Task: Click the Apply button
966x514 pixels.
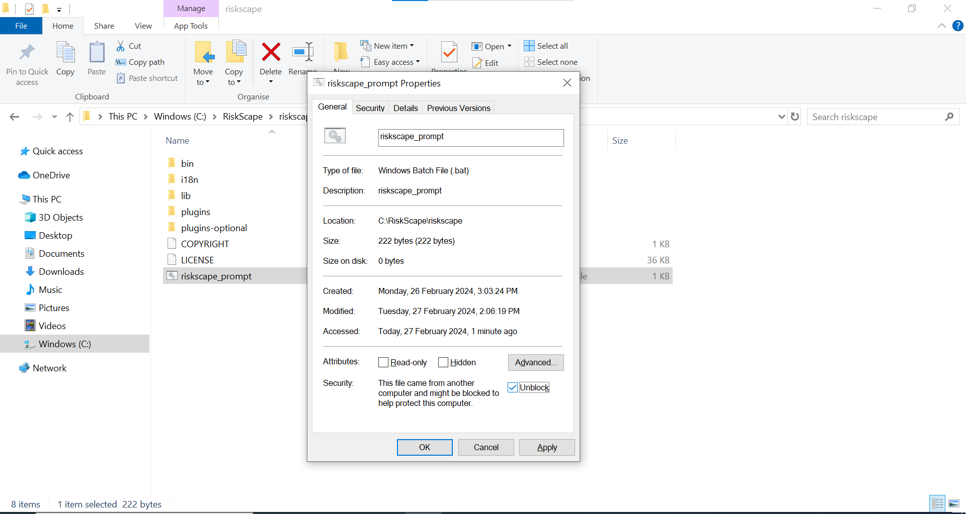Action: click(x=547, y=447)
